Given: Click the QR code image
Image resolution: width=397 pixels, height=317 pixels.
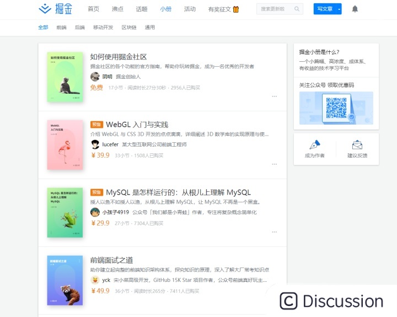Looking at the screenshot, I should [336, 108].
